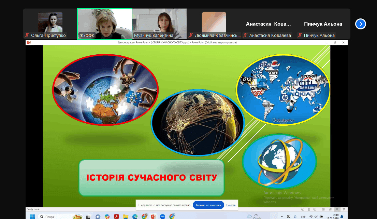Advance to next slide in status bar
Viewport: 377px width, 219px height.
[315, 209]
